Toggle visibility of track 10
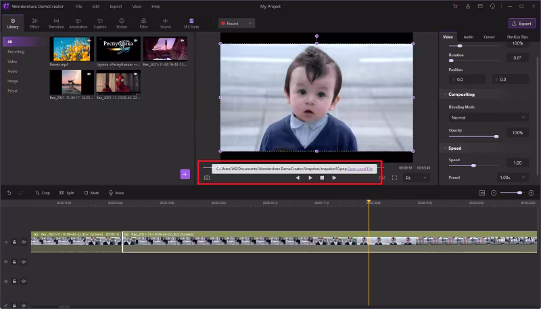The image size is (541, 309). click(24, 242)
